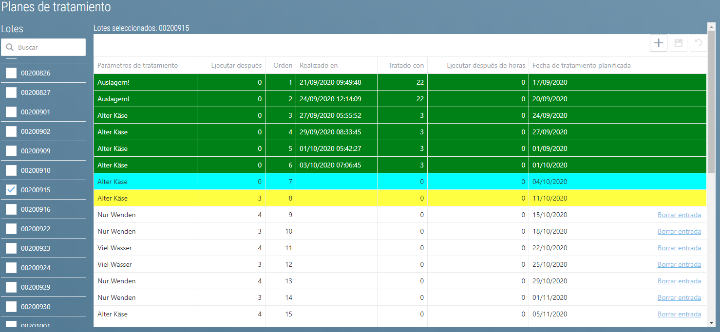The image size is (720, 332).
Task: Uncheck the lot 00200915 checkbox
Action: point(11,190)
